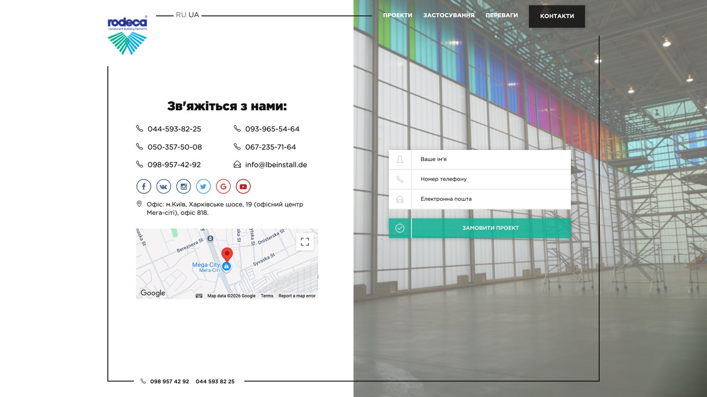Viewport: 707px width, 397px height.
Task: Open the Контакти menu button
Action: (x=557, y=16)
